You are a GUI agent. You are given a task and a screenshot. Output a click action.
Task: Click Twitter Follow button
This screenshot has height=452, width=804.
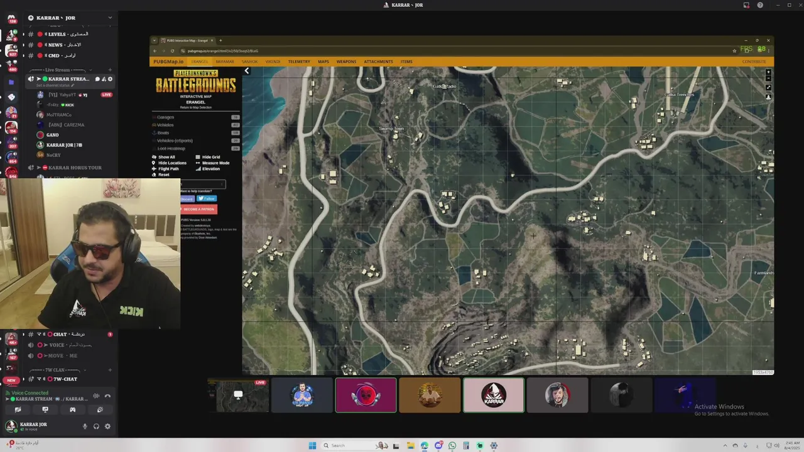pos(207,198)
